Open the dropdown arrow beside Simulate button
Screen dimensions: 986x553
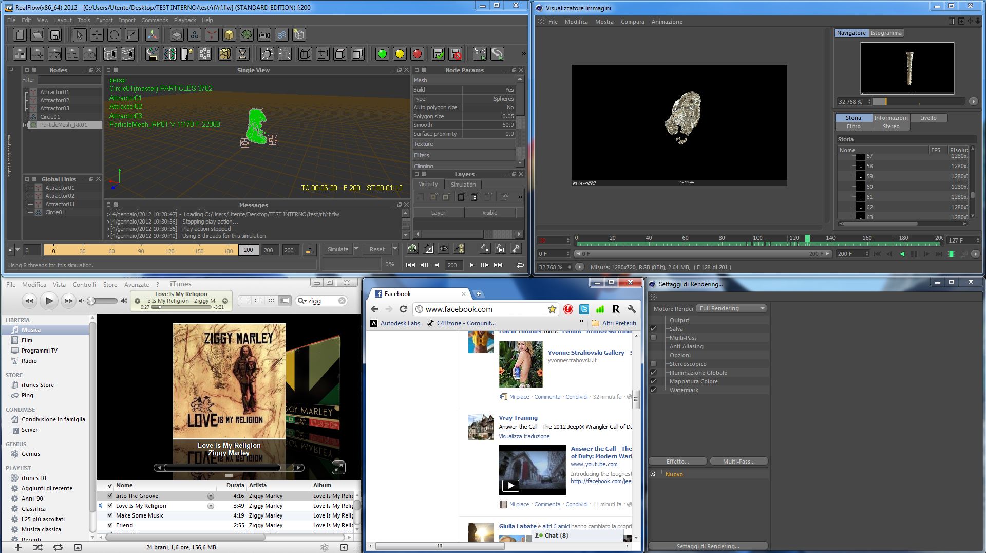tap(356, 249)
